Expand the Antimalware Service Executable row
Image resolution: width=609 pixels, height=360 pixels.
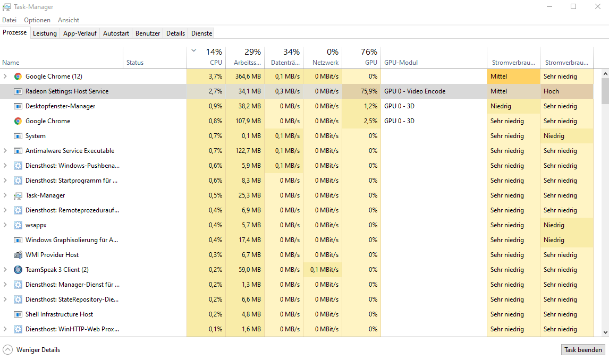(x=5, y=151)
